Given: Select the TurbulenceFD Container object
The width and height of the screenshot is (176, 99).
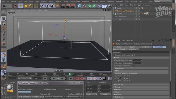Looking at the screenshot, I should tap(126, 11).
